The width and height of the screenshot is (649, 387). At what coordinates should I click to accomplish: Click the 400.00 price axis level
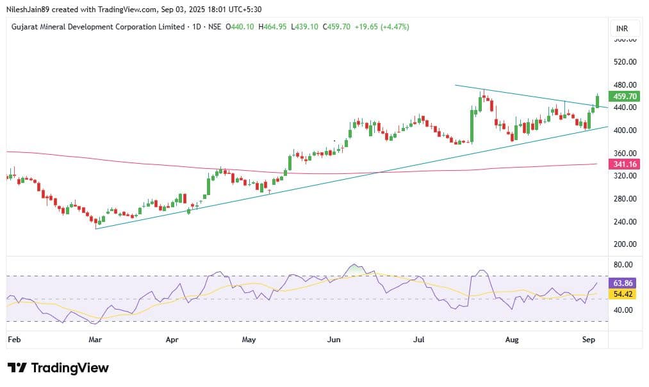tap(625, 130)
